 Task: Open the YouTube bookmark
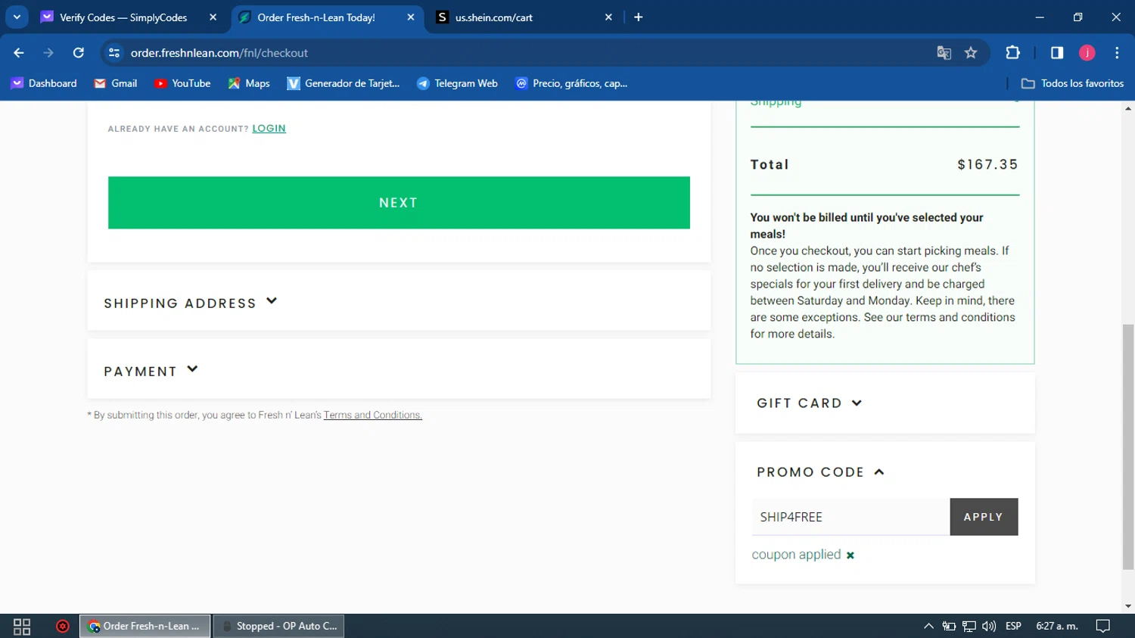[x=182, y=83]
